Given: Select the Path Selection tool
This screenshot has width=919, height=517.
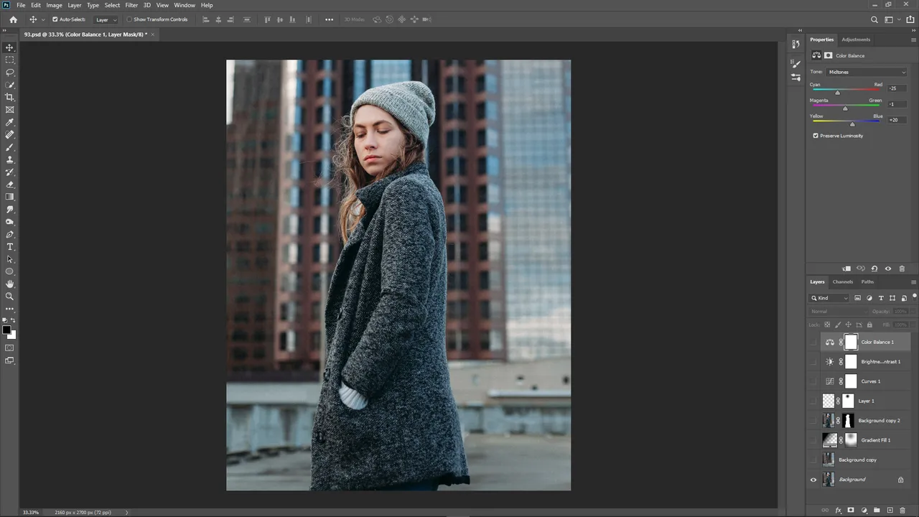Looking at the screenshot, I should (x=9, y=259).
